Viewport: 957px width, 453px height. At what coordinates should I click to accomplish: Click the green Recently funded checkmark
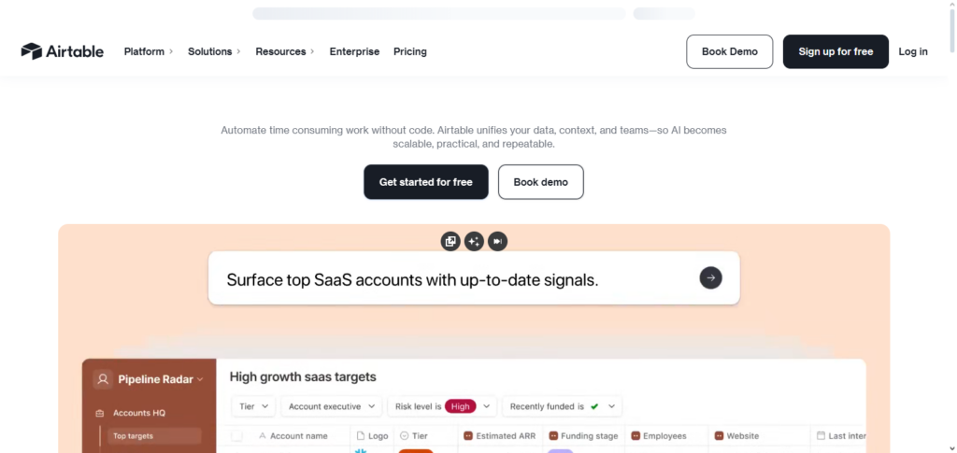pyautogui.click(x=594, y=406)
